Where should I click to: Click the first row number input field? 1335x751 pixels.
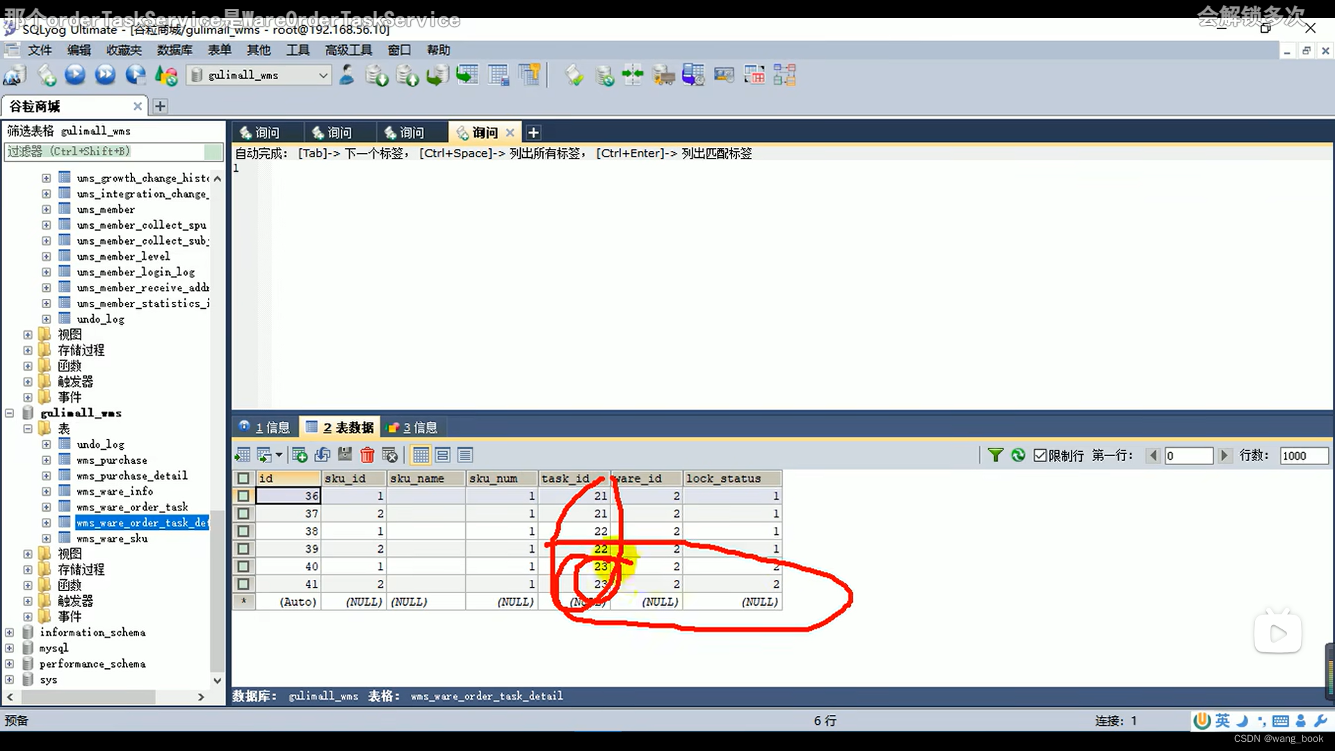click(1188, 455)
